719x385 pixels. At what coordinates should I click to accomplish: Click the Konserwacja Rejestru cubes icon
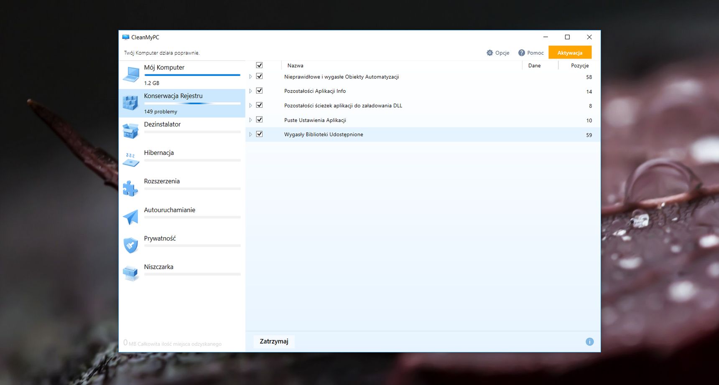130,103
